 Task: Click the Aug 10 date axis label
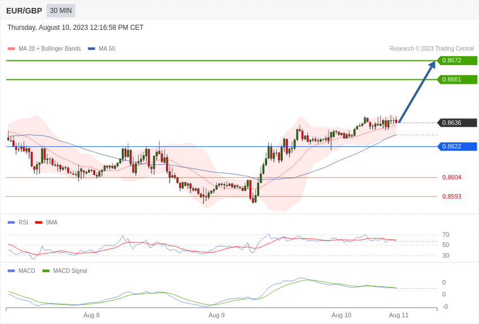coord(341,315)
